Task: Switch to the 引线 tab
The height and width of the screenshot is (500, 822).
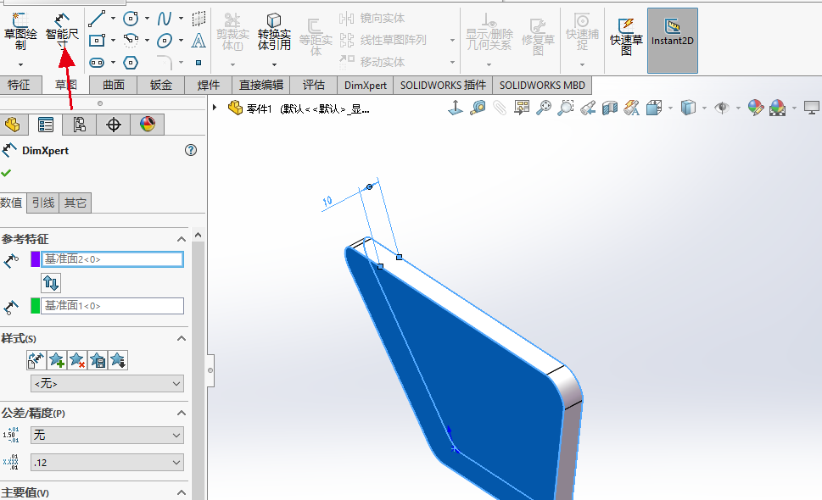Action: click(42, 203)
